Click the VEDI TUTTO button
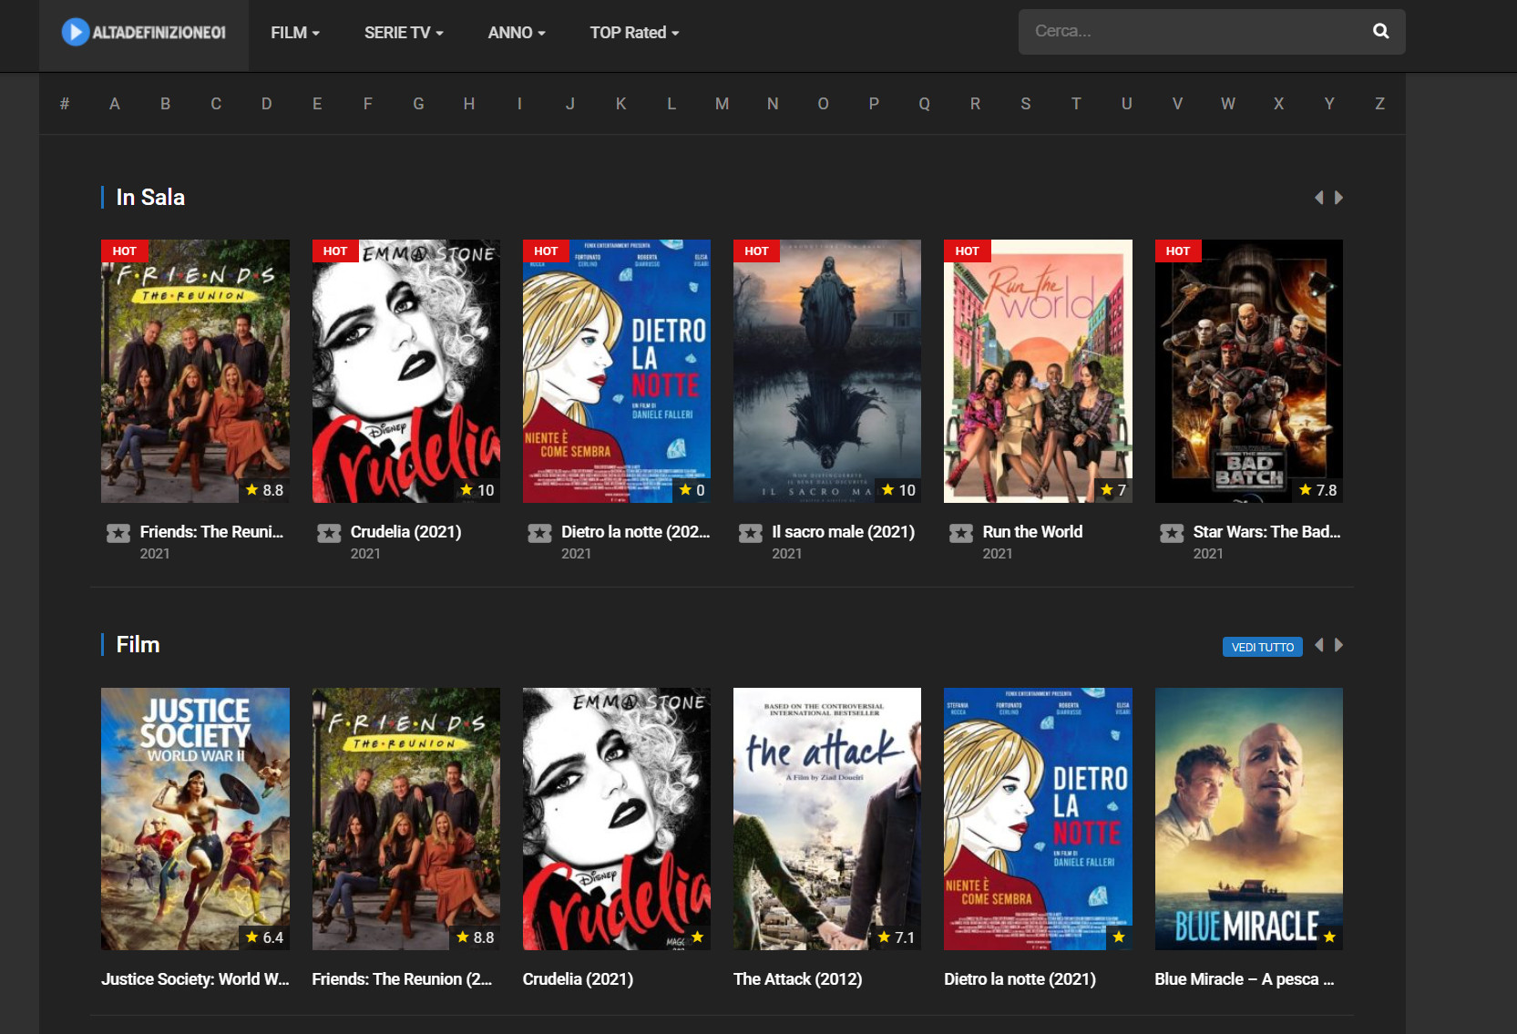The height and width of the screenshot is (1034, 1517). coord(1263,647)
